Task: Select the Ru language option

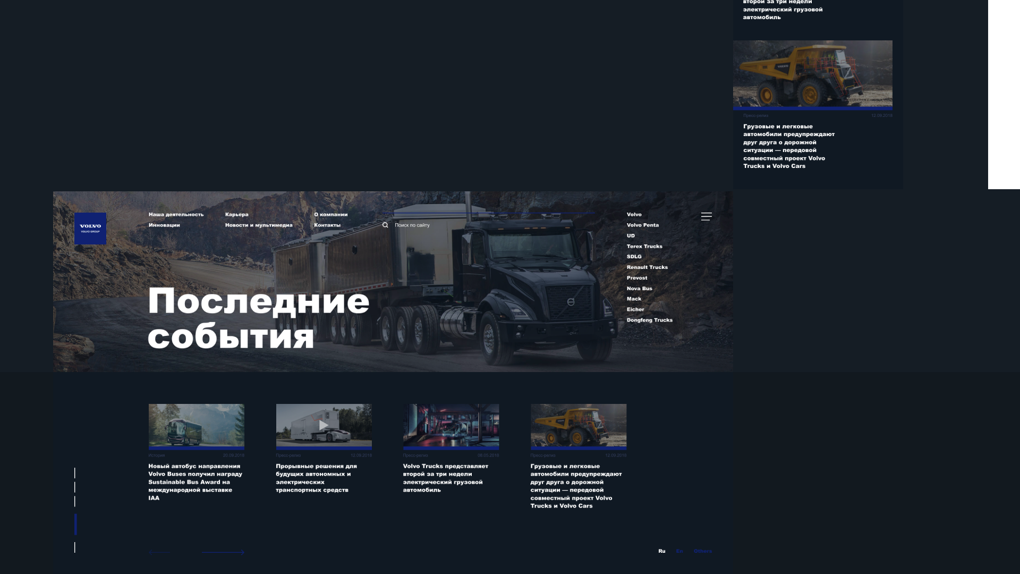Action: 661,551
